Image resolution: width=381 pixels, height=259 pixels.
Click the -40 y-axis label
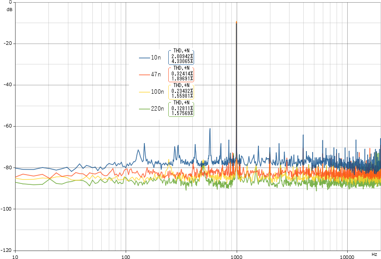coord(8,85)
